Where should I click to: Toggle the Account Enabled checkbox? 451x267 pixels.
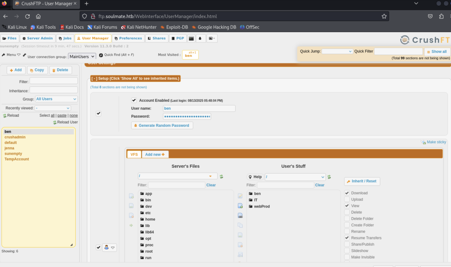(x=134, y=100)
